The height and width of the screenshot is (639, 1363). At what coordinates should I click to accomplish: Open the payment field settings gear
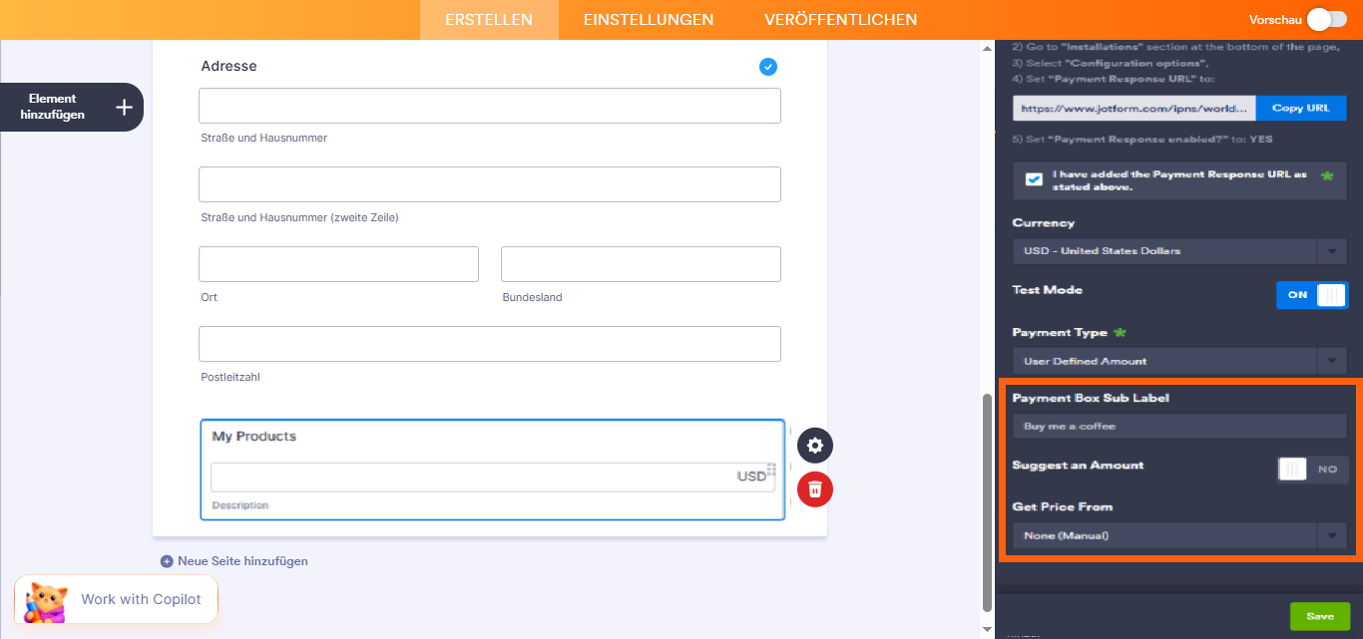[814, 446]
